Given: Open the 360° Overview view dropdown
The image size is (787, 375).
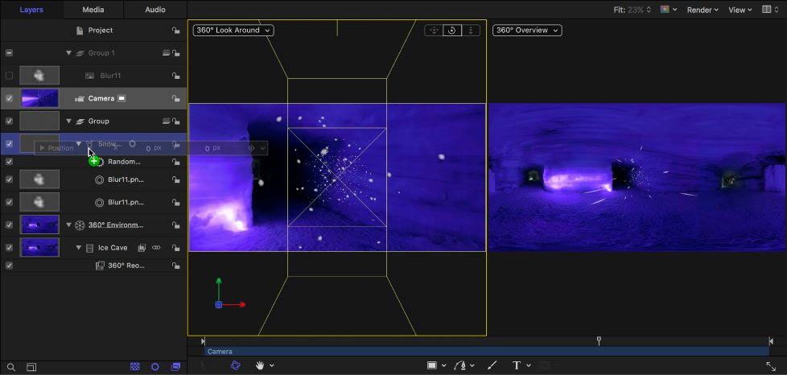Looking at the screenshot, I should [x=527, y=30].
